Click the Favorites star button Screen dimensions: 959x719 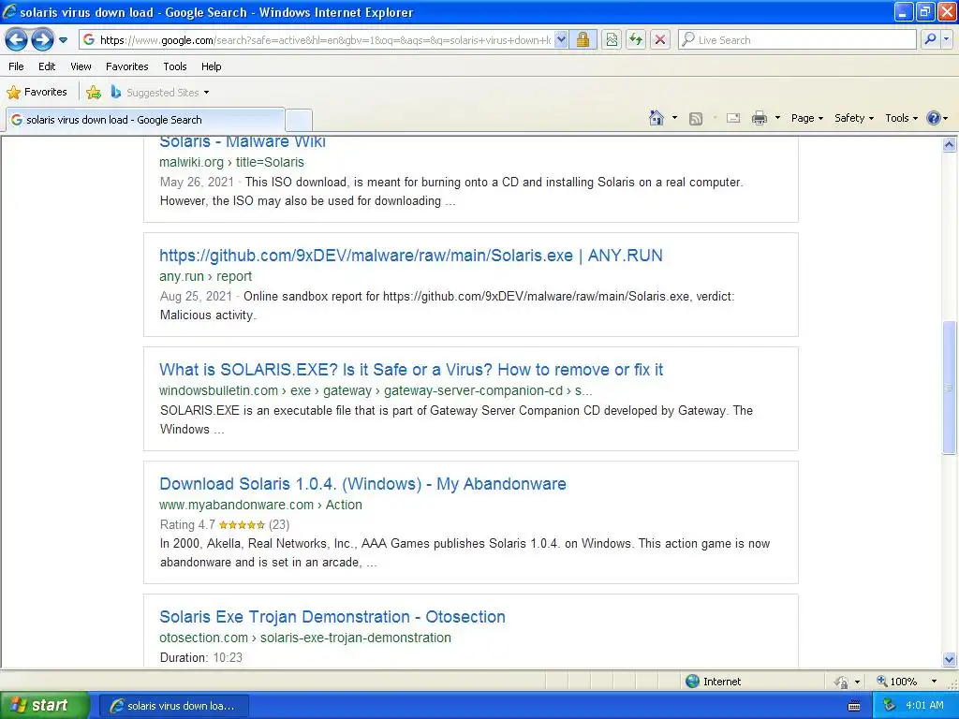point(37,93)
